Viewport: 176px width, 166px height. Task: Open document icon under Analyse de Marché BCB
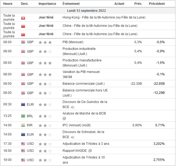click(x=64, y=118)
